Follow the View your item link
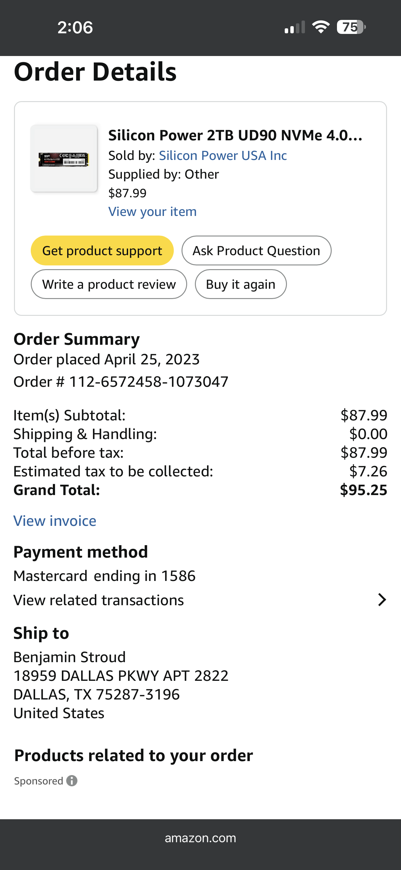The height and width of the screenshot is (870, 401). pyautogui.click(x=152, y=212)
